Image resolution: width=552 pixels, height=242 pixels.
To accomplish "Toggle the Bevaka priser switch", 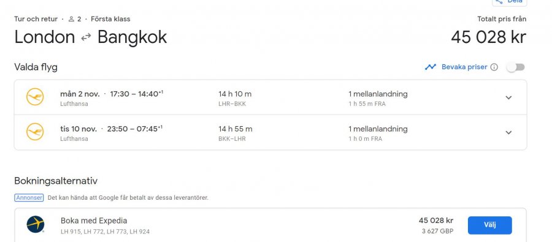I will (516, 67).
